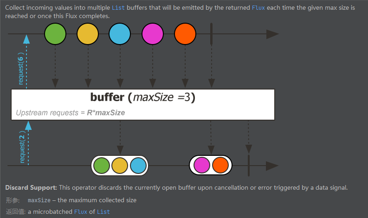Click the request(6) vertical label
Image resolution: width=368 pixels, height=218 pixels.
point(21,71)
